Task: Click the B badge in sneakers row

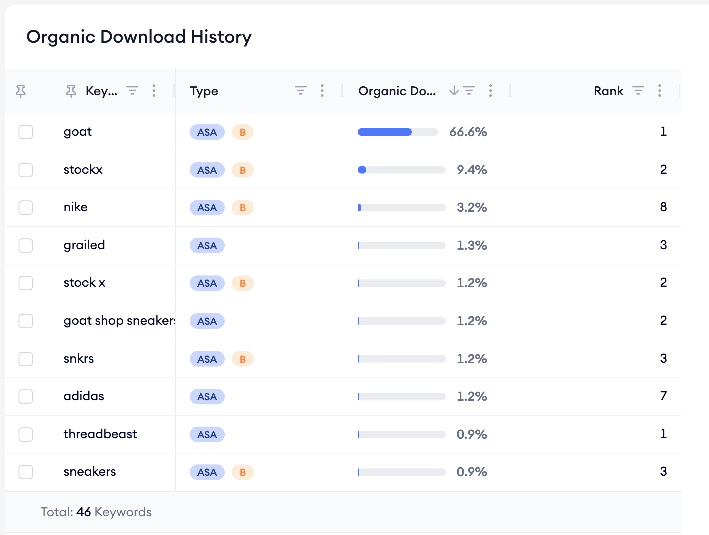Action: pos(243,472)
